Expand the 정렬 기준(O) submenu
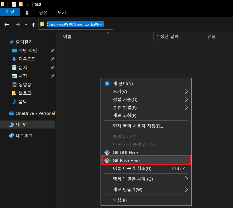 tap(146, 99)
